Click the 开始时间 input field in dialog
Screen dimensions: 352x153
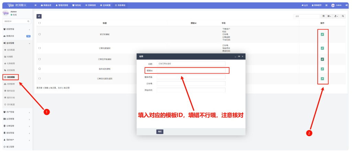(191, 90)
